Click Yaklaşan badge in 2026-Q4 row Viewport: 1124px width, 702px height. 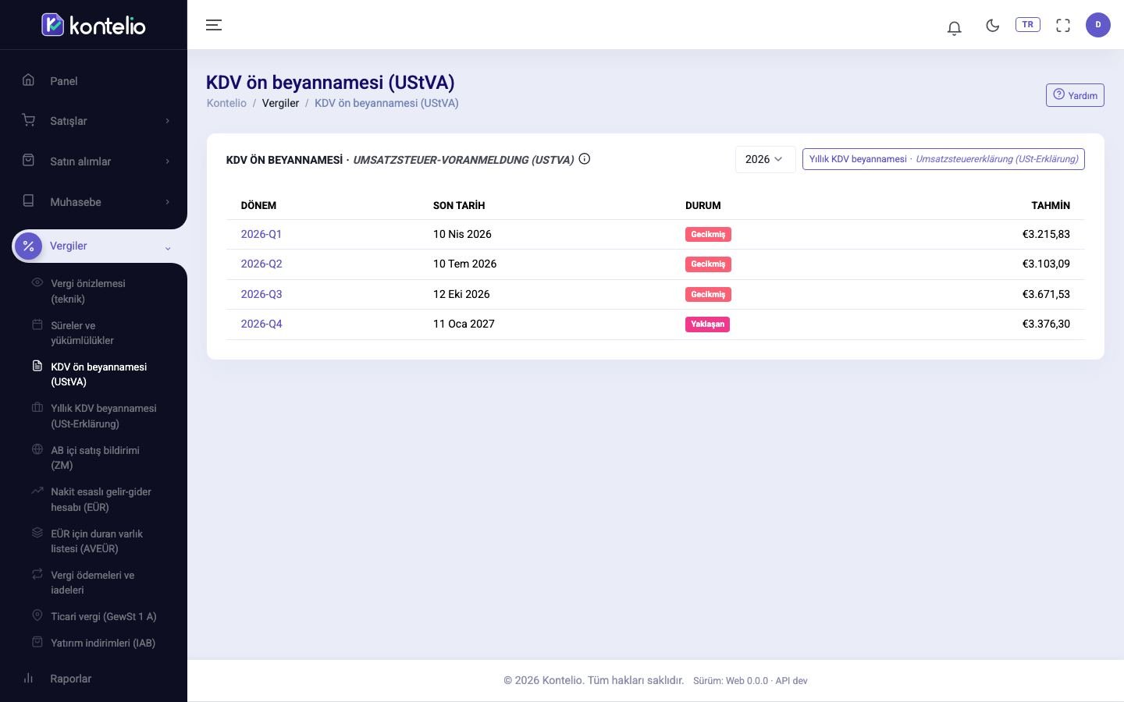tap(707, 324)
